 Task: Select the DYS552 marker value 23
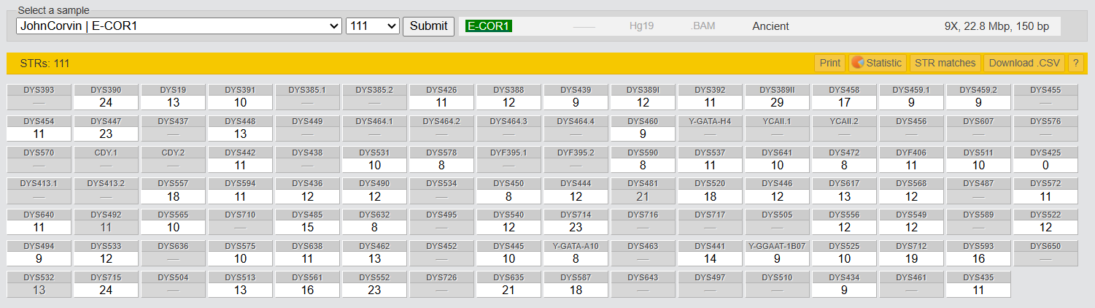(374, 291)
